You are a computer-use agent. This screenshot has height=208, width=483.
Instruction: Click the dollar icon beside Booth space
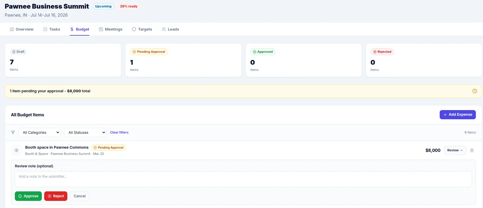click(17, 150)
